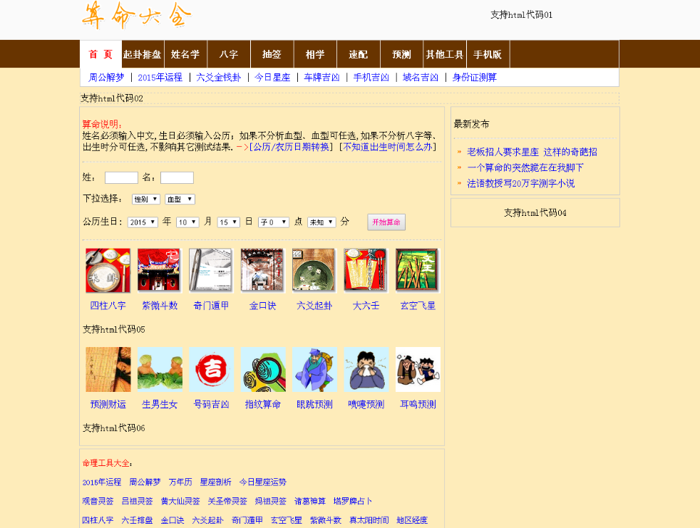Click the 生男生女 babies icon

pos(160,369)
